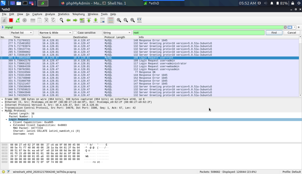The width and height of the screenshot is (302, 174).
Task: Click the Cancel button in find bar
Action: 292,33
